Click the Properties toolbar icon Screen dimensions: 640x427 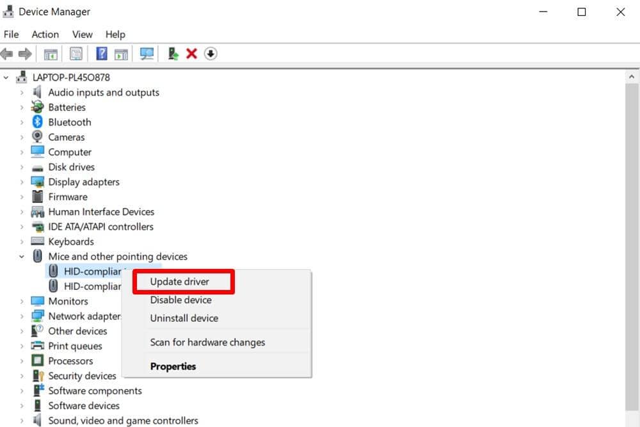[x=76, y=54]
